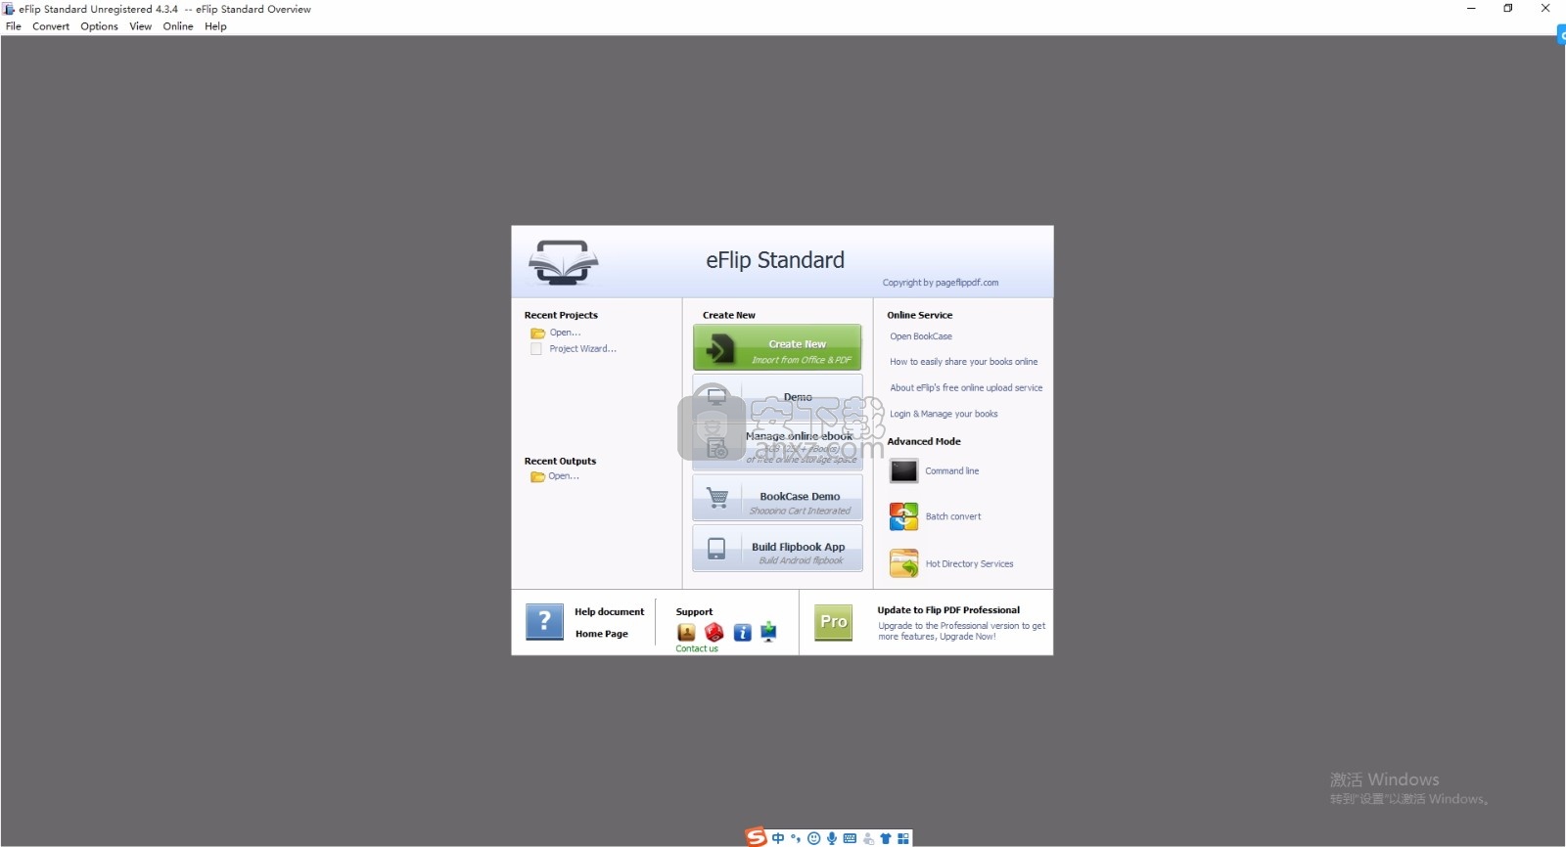Click the import arrow icon in Create New
1566x847 pixels.
tap(720, 348)
